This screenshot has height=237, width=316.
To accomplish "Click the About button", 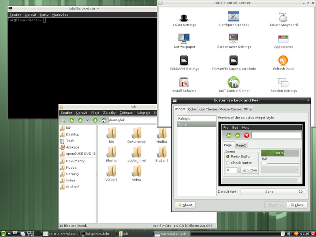I will tap(185, 205).
